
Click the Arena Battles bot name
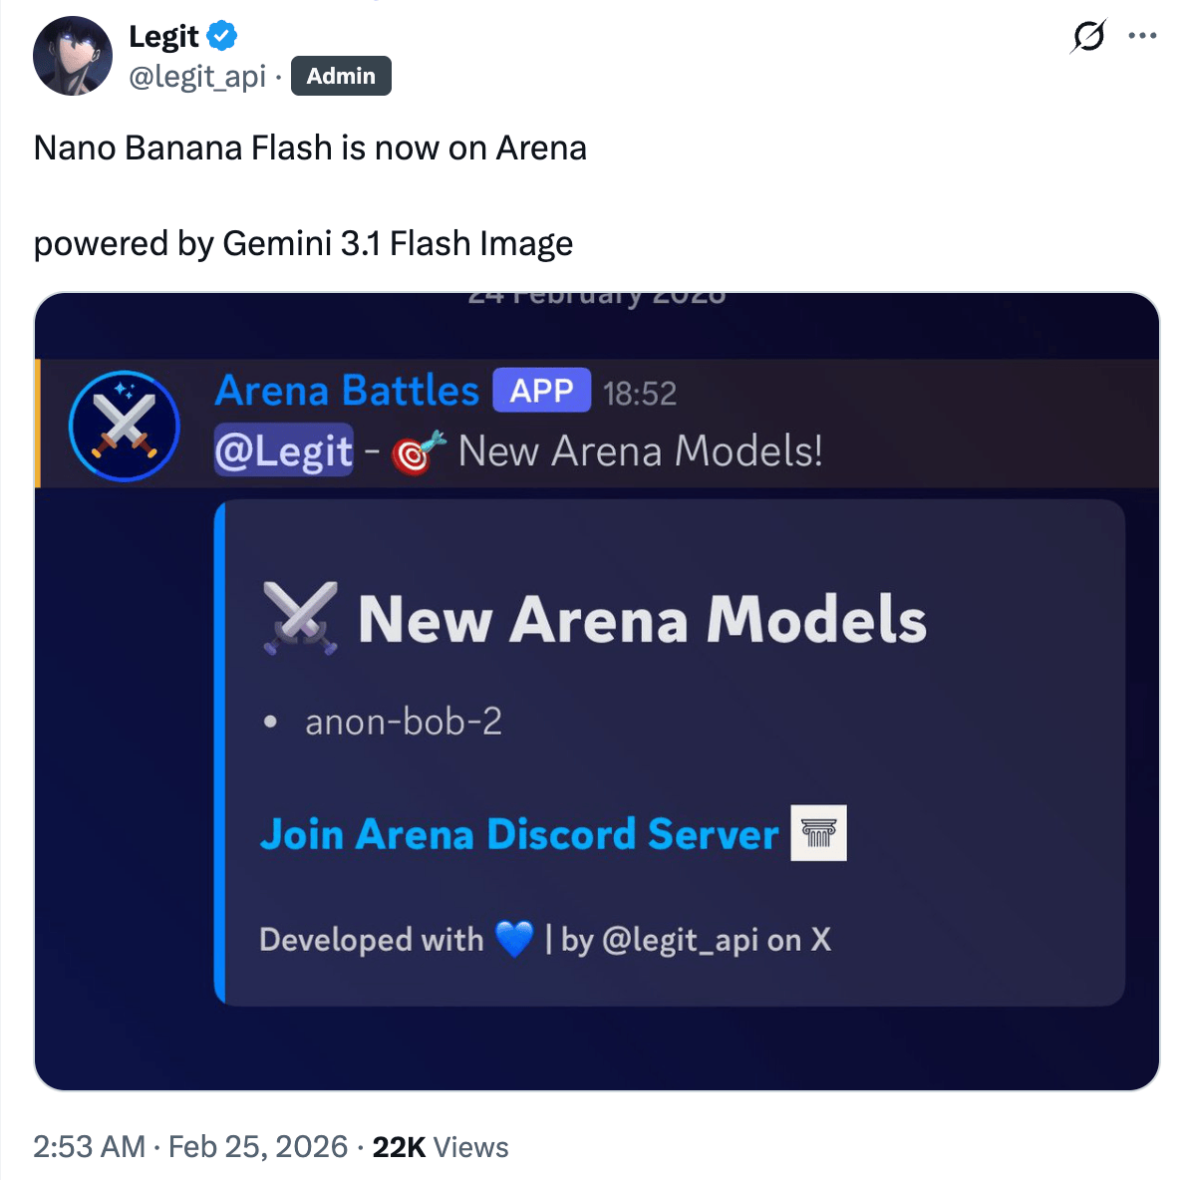[x=347, y=391]
